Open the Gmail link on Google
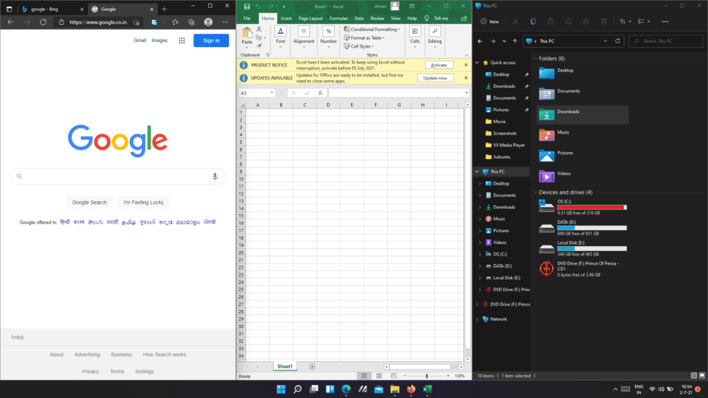708x398 pixels. point(140,41)
